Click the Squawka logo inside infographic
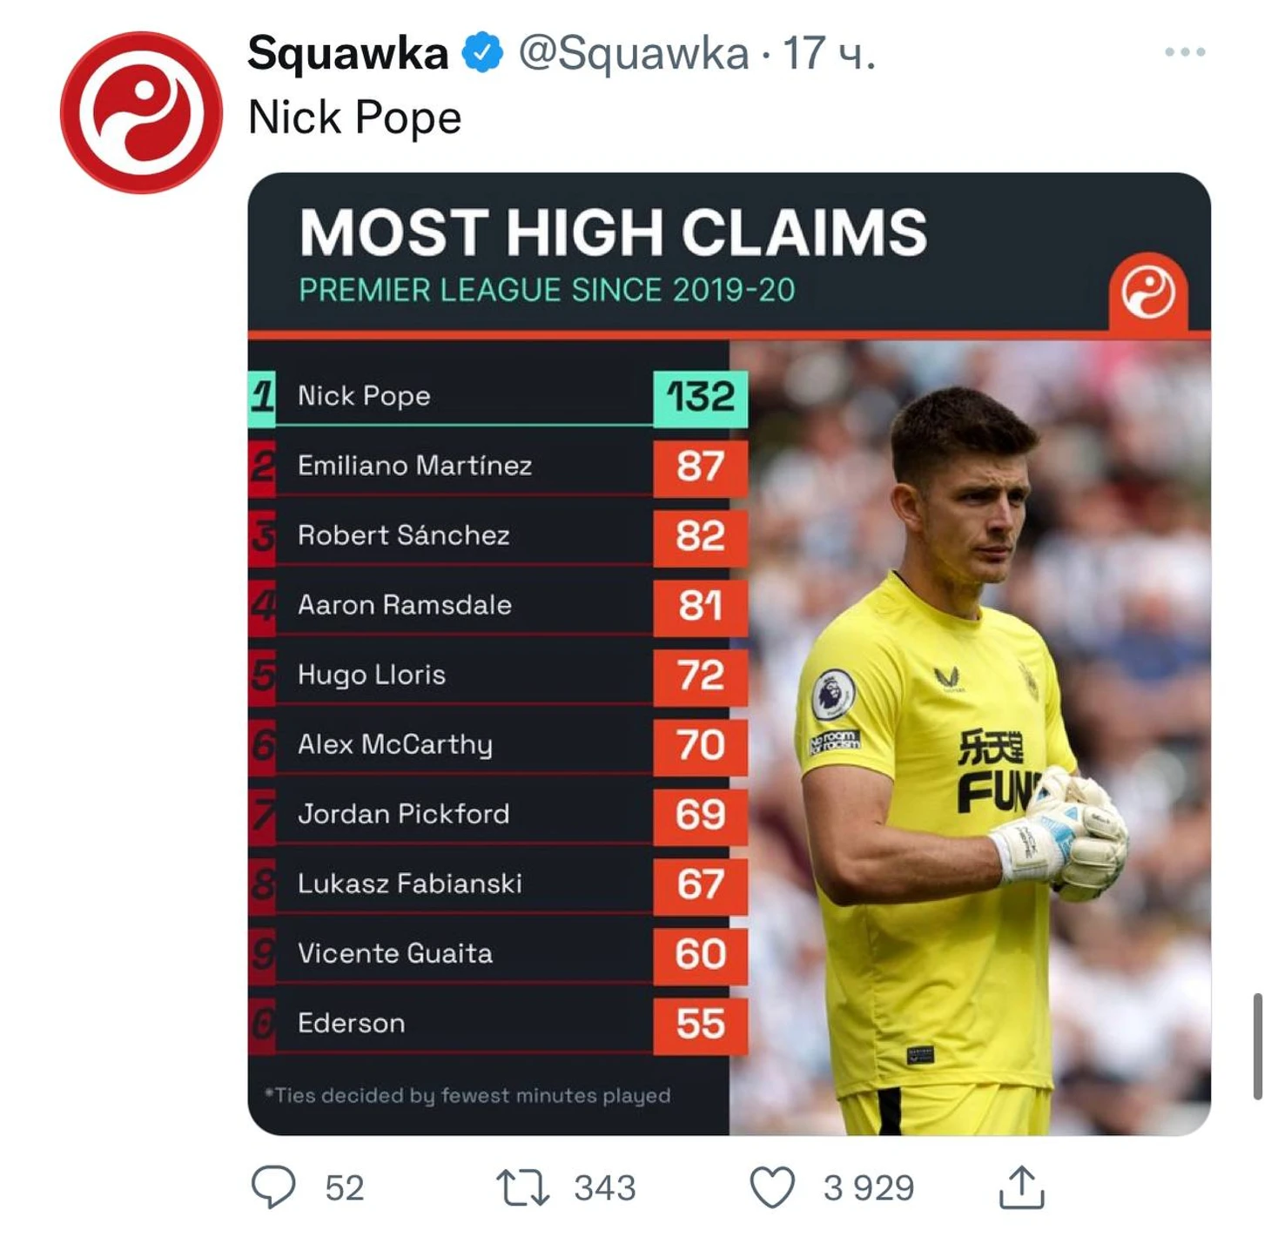The width and height of the screenshot is (1271, 1250). point(1147,292)
